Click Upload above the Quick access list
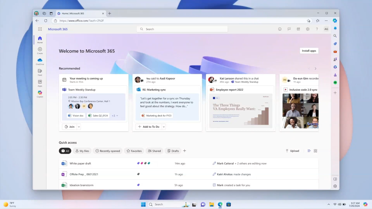Viewport: 372px width, 209px height. pyautogui.click(x=292, y=151)
